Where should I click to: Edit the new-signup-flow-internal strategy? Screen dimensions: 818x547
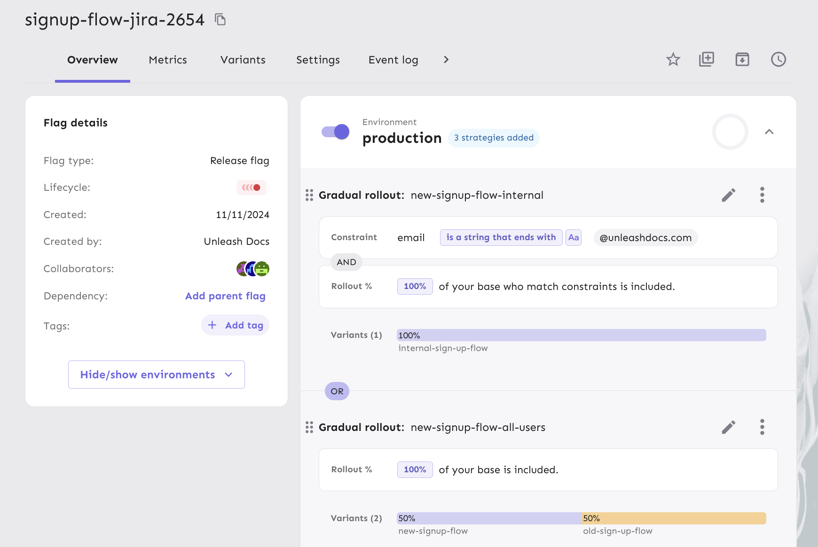point(728,195)
